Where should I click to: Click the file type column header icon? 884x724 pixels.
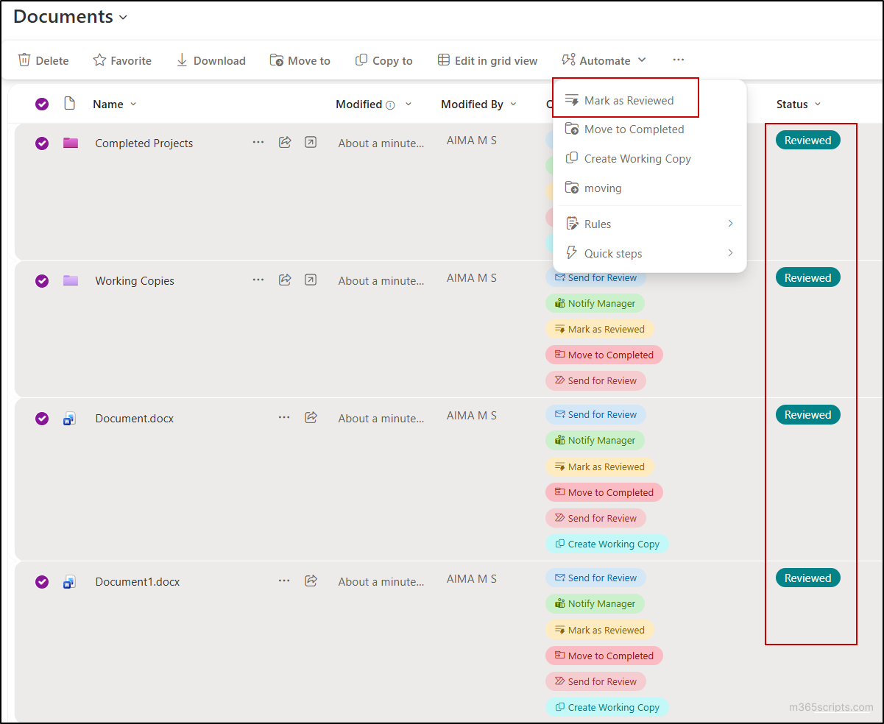(x=70, y=104)
